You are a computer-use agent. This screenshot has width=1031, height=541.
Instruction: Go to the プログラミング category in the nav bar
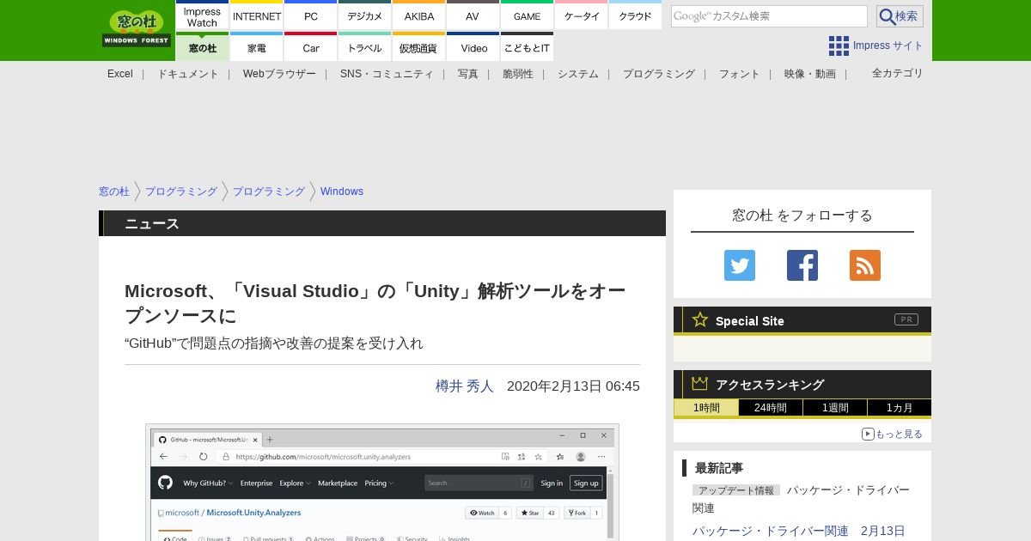(659, 74)
